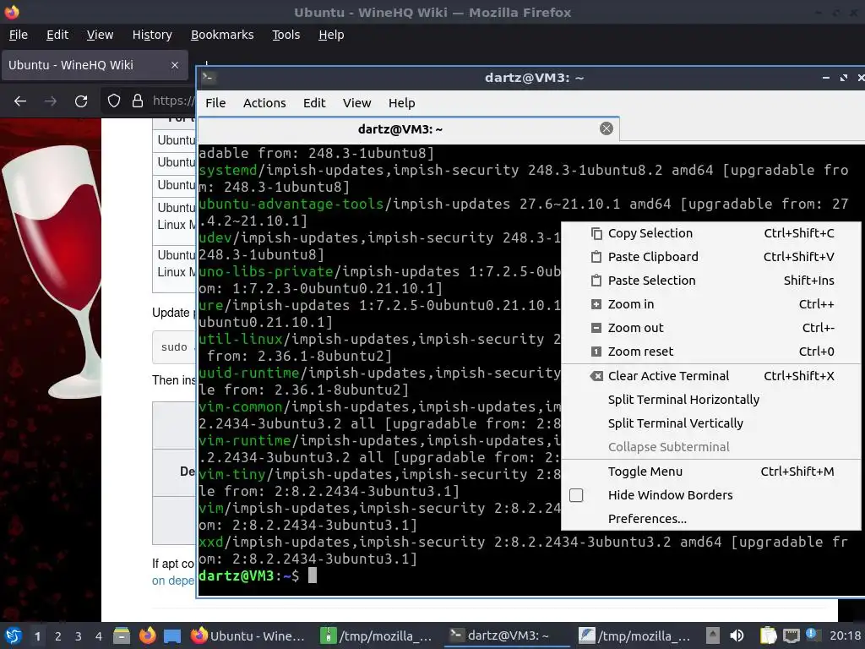Switch to workspace 2
This screenshot has width=865, height=649.
pyautogui.click(x=58, y=636)
